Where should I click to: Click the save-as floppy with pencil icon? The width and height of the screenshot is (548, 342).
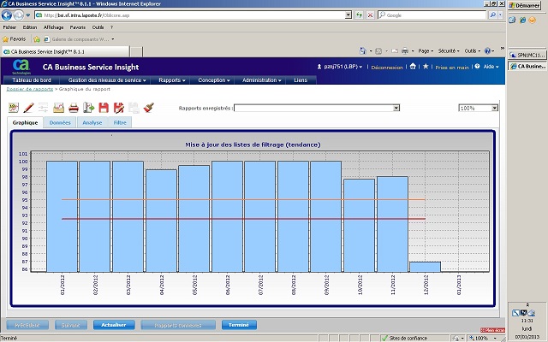(119, 108)
